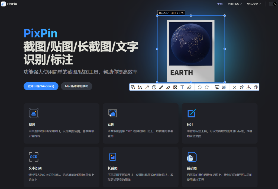Click the OCR 文本识别 icon
Image resolution: width=278 pixels, height=189 pixels.
point(34,157)
